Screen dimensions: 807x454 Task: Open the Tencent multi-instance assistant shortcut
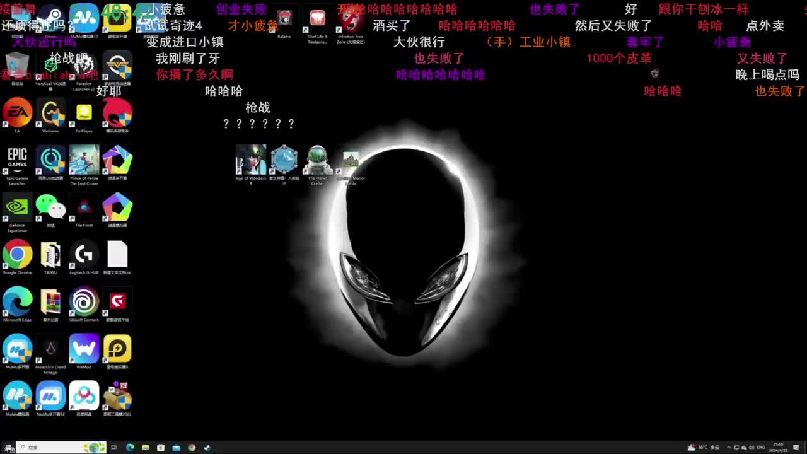pyautogui.click(x=117, y=115)
